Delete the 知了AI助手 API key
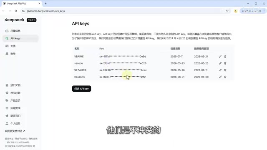267x150 pixels. click(225, 70)
